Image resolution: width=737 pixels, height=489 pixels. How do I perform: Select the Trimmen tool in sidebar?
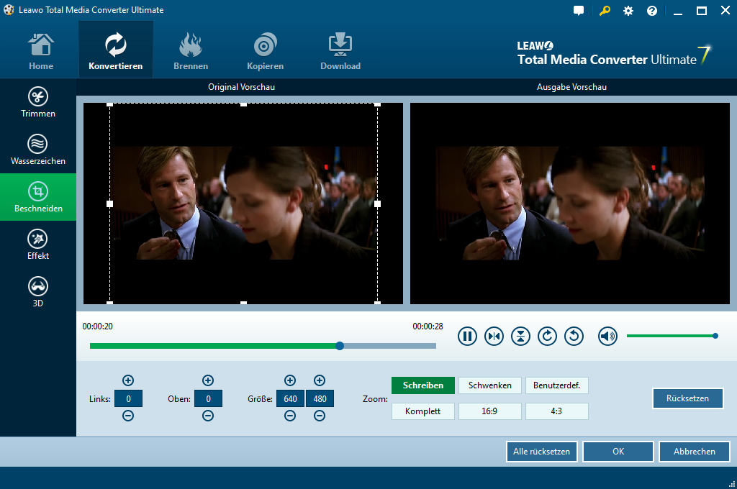[x=38, y=102]
